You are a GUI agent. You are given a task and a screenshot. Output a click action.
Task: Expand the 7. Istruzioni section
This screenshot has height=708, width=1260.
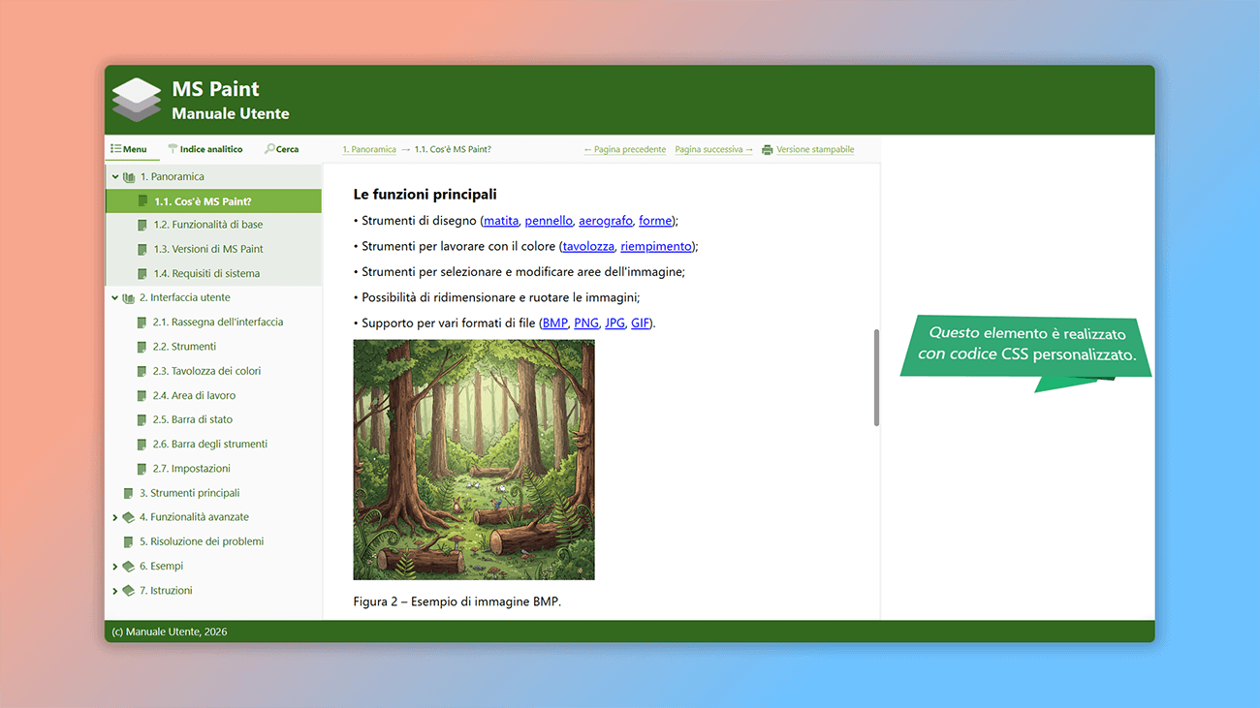pyautogui.click(x=114, y=590)
